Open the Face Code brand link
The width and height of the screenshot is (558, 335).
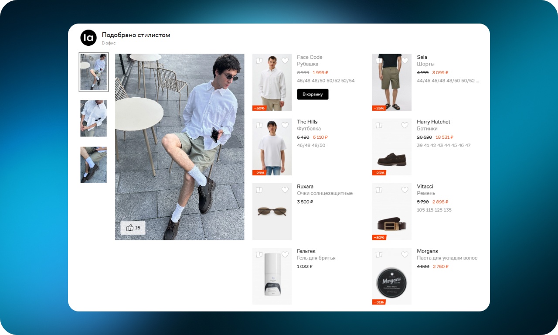[310, 57]
